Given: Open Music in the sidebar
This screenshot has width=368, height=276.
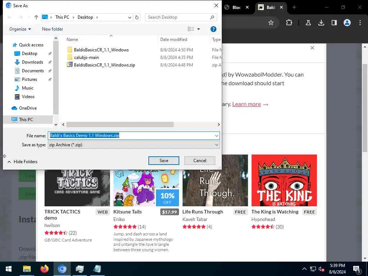Looking at the screenshot, I should (x=27, y=88).
